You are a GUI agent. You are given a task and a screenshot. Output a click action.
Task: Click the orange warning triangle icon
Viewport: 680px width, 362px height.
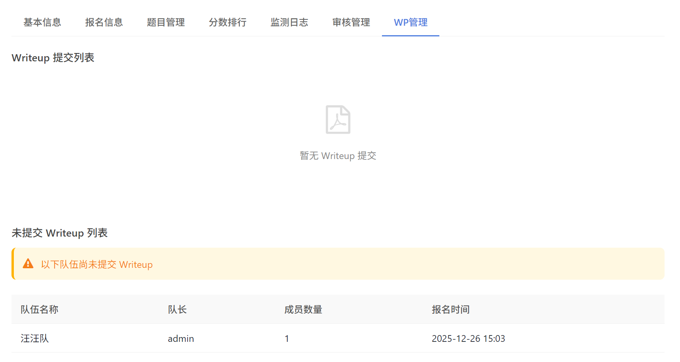28,264
